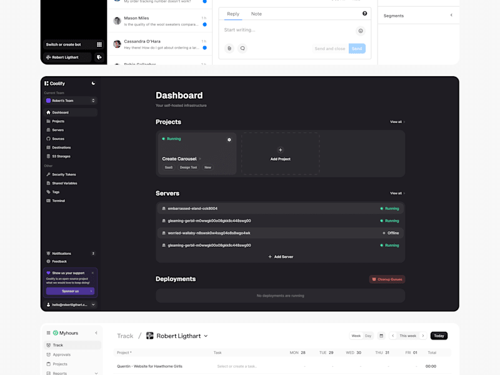This screenshot has width=500, height=375.
Task: Open the Robert Ligthart user dropdown in Track
Action: click(x=177, y=336)
